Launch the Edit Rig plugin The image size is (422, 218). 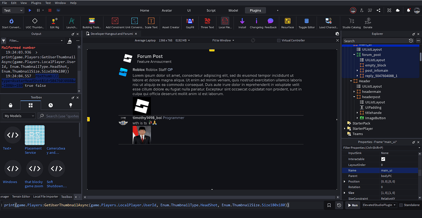pyautogui.click(x=54, y=21)
